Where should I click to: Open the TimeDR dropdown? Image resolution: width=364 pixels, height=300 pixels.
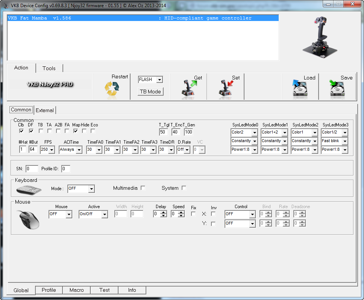pos(171,150)
